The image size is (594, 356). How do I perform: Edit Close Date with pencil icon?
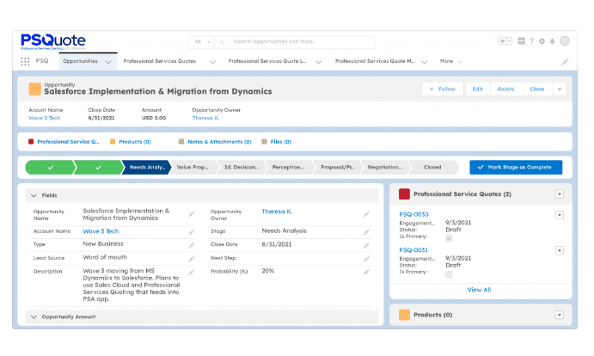click(x=366, y=245)
